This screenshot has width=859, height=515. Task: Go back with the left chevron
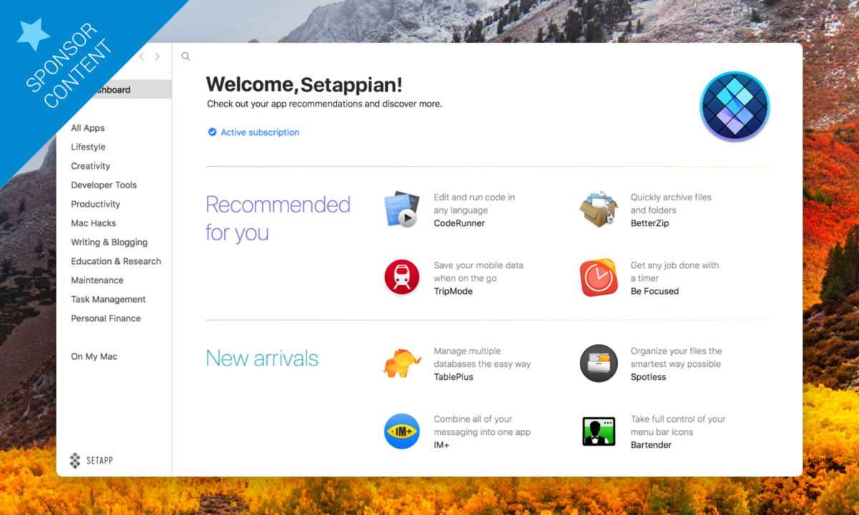pyautogui.click(x=142, y=57)
